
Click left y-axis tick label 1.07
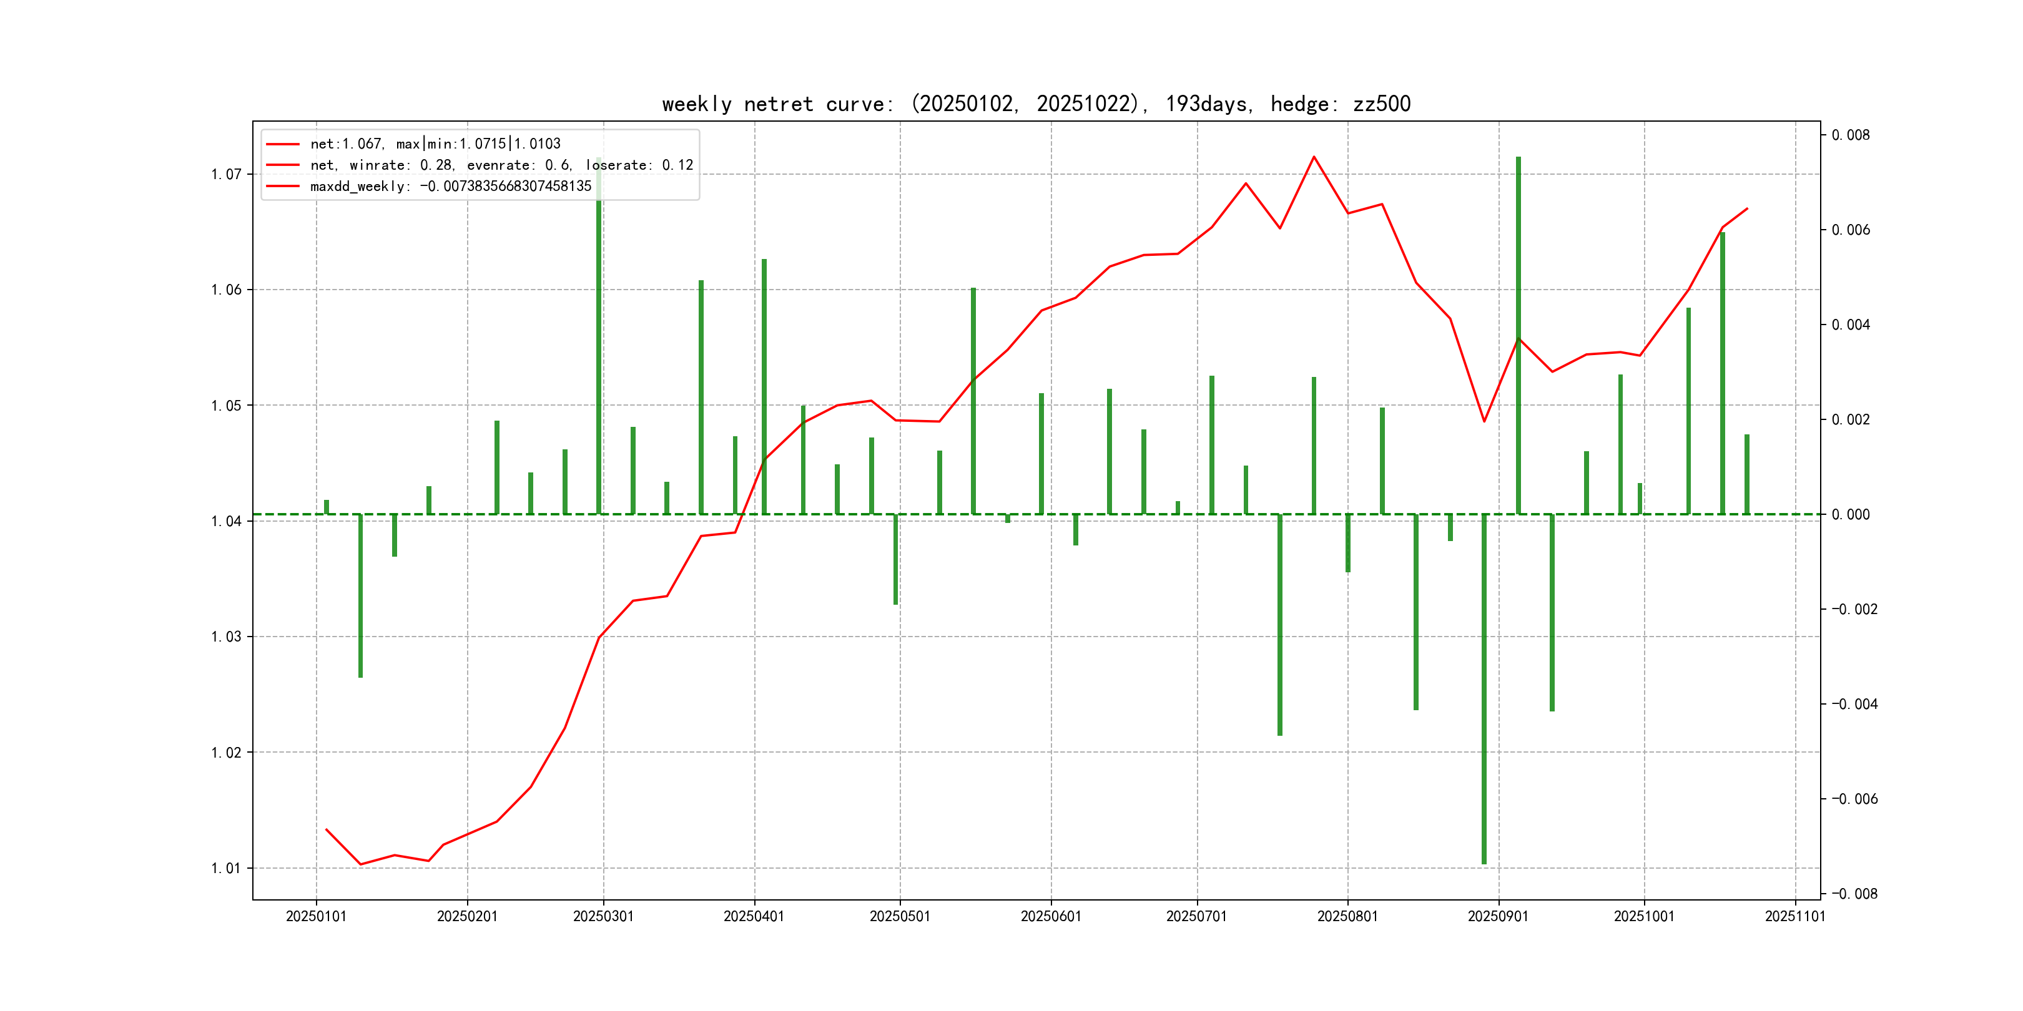226,174
